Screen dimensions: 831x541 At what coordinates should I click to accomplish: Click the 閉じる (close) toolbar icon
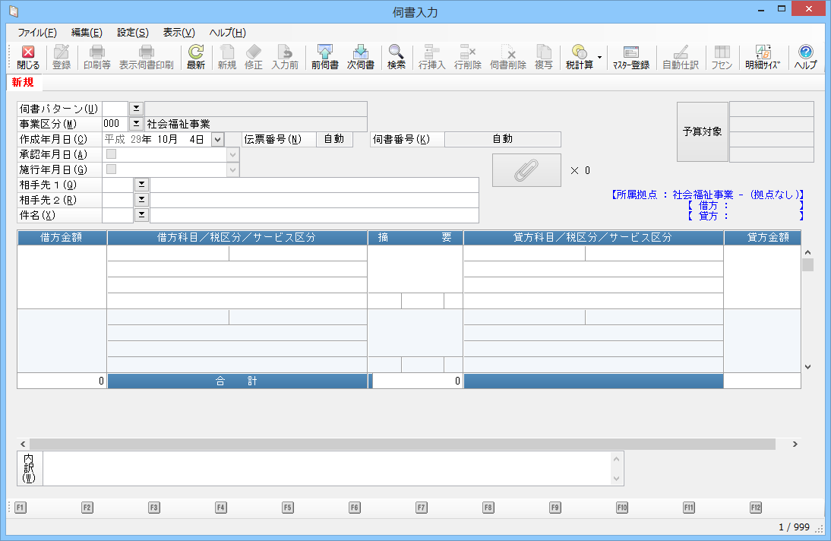28,58
